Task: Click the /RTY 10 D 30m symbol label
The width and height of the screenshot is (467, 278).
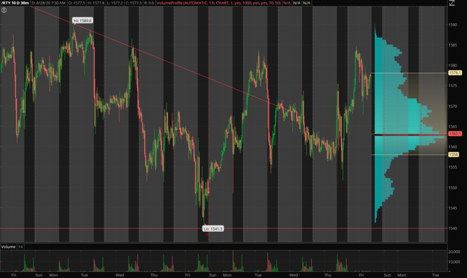Action: 15,3
